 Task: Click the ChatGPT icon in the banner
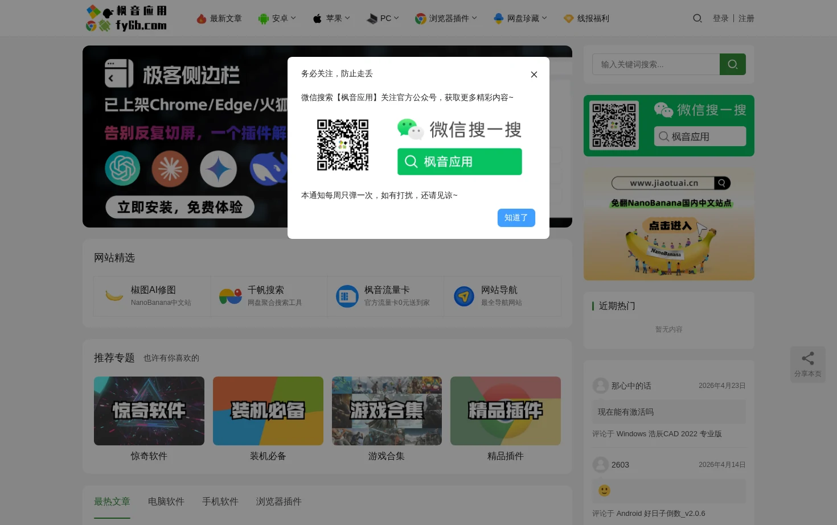coord(122,168)
